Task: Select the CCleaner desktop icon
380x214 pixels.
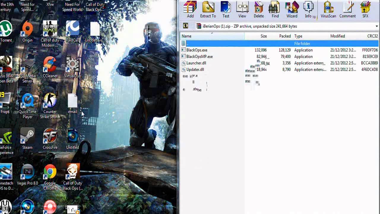Action: (x=50, y=68)
